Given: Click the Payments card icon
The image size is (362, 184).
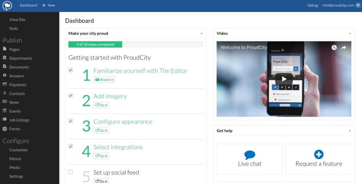Looking at the screenshot, I should pyautogui.click(x=5, y=84).
